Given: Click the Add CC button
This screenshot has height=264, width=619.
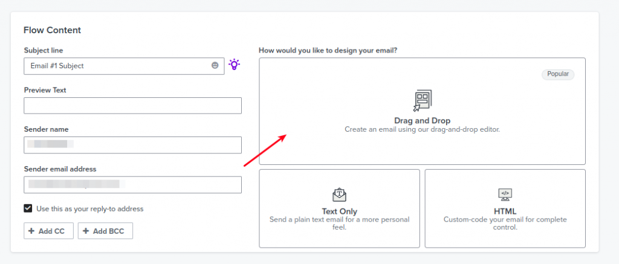Looking at the screenshot, I should pos(48,231).
